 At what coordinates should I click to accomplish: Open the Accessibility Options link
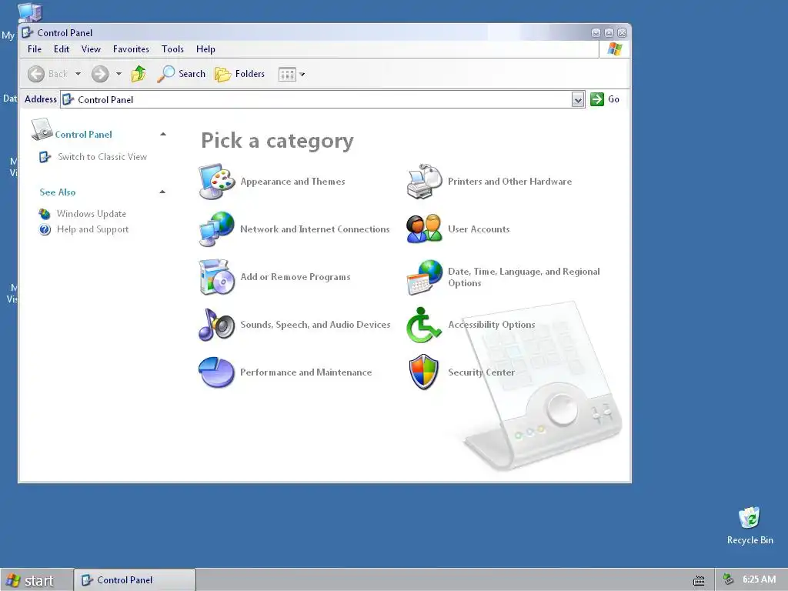click(x=491, y=325)
